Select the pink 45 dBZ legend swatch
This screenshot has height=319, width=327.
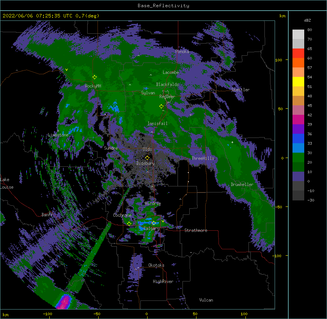(x=298, y=110)
